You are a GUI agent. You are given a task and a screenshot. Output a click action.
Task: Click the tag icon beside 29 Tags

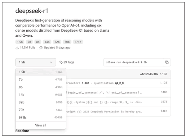61,62
